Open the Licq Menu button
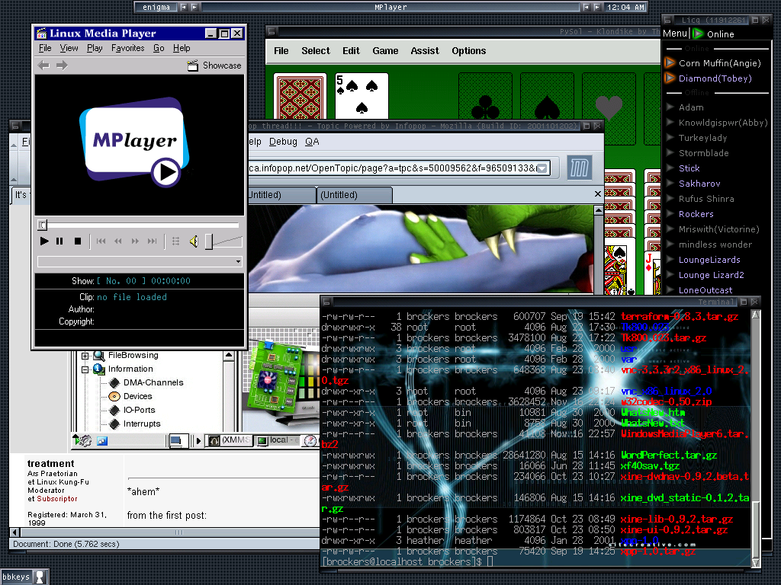 675,34
